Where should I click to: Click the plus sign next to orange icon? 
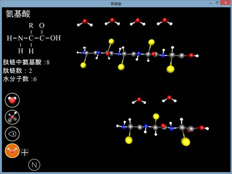click(x=25, y=153)
